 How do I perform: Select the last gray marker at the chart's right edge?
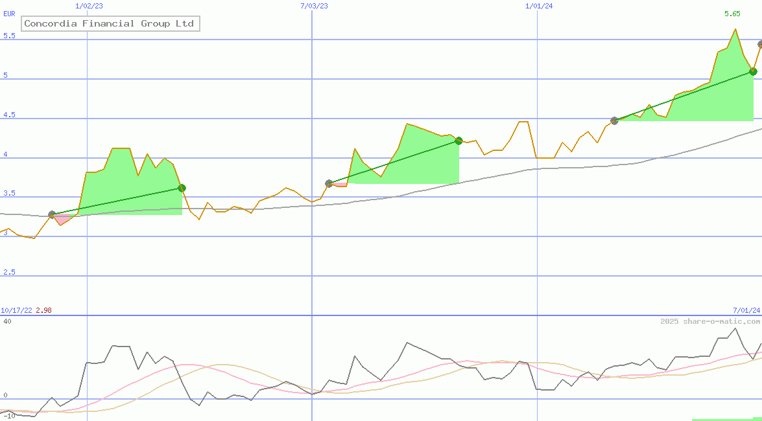[760, 44]
